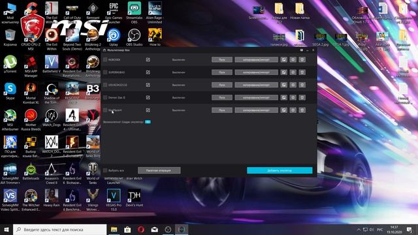Screen dimensions: 418x235
Task: Open Uplay desktop shortcut
Action: [114, 37]
